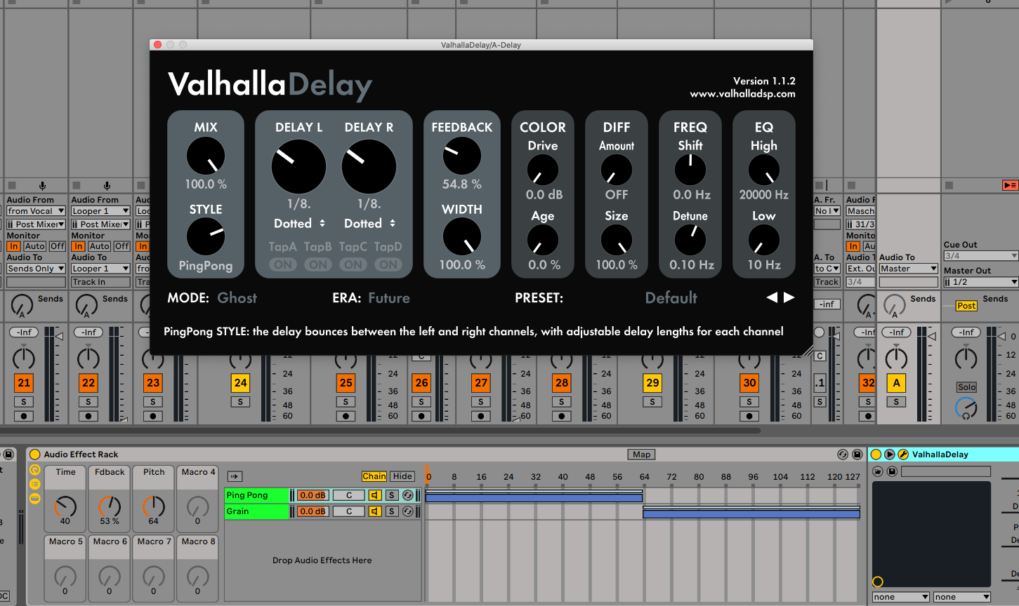Viewport: 1019px width, 606px height.
Task: Set track 22 Monitor to Auto
Action: (x=99, y=246)
